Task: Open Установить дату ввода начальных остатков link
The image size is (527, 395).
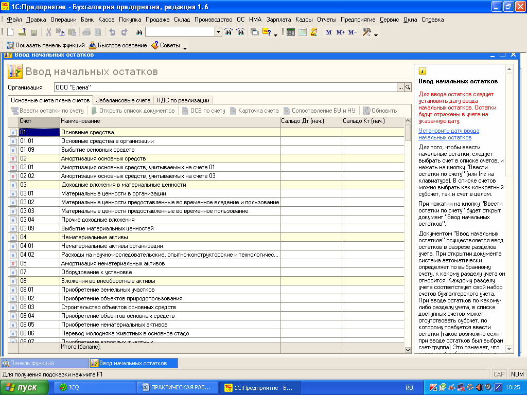Action: (449, 134)
